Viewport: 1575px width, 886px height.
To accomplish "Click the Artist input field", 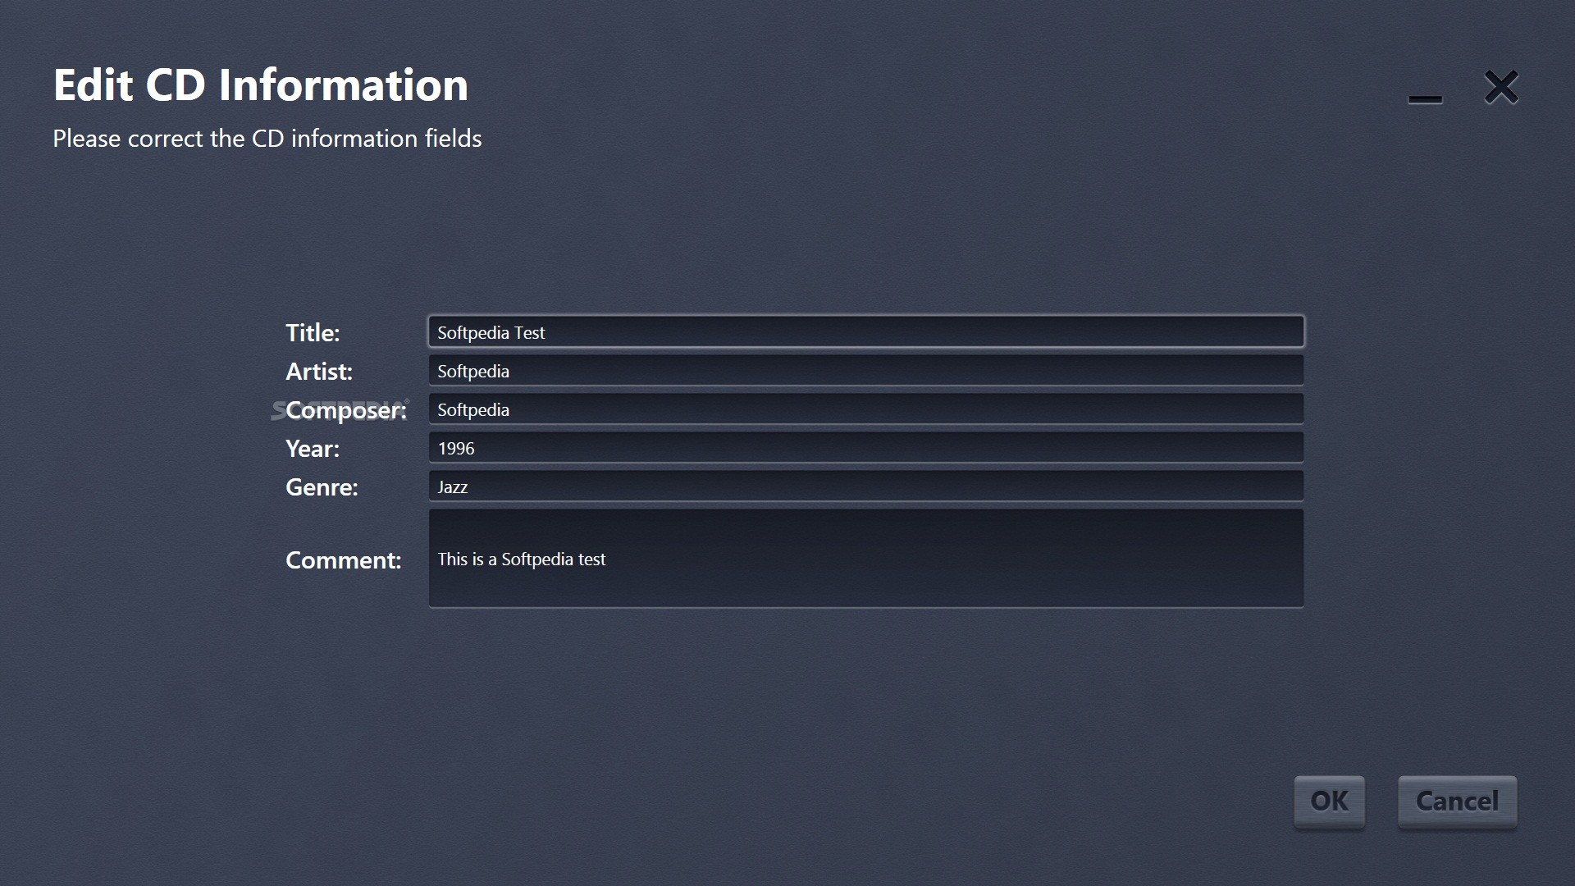I will point(866,370).
